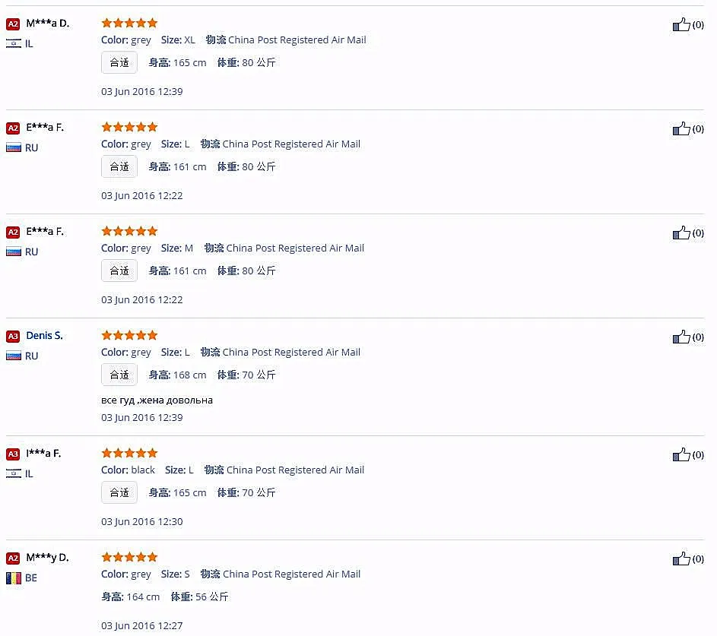This screenshot has width=717, height=636.
Task: Click the 合适 tag in I***a F.'s review
Action: tap(119, 492)
